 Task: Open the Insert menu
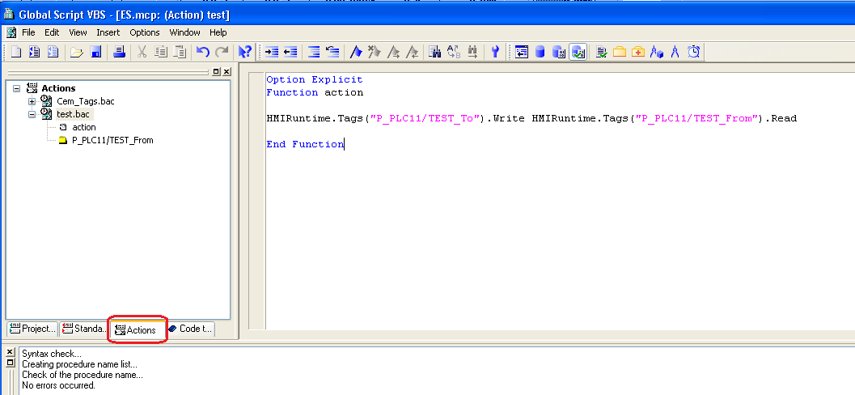tap(108, 32)
